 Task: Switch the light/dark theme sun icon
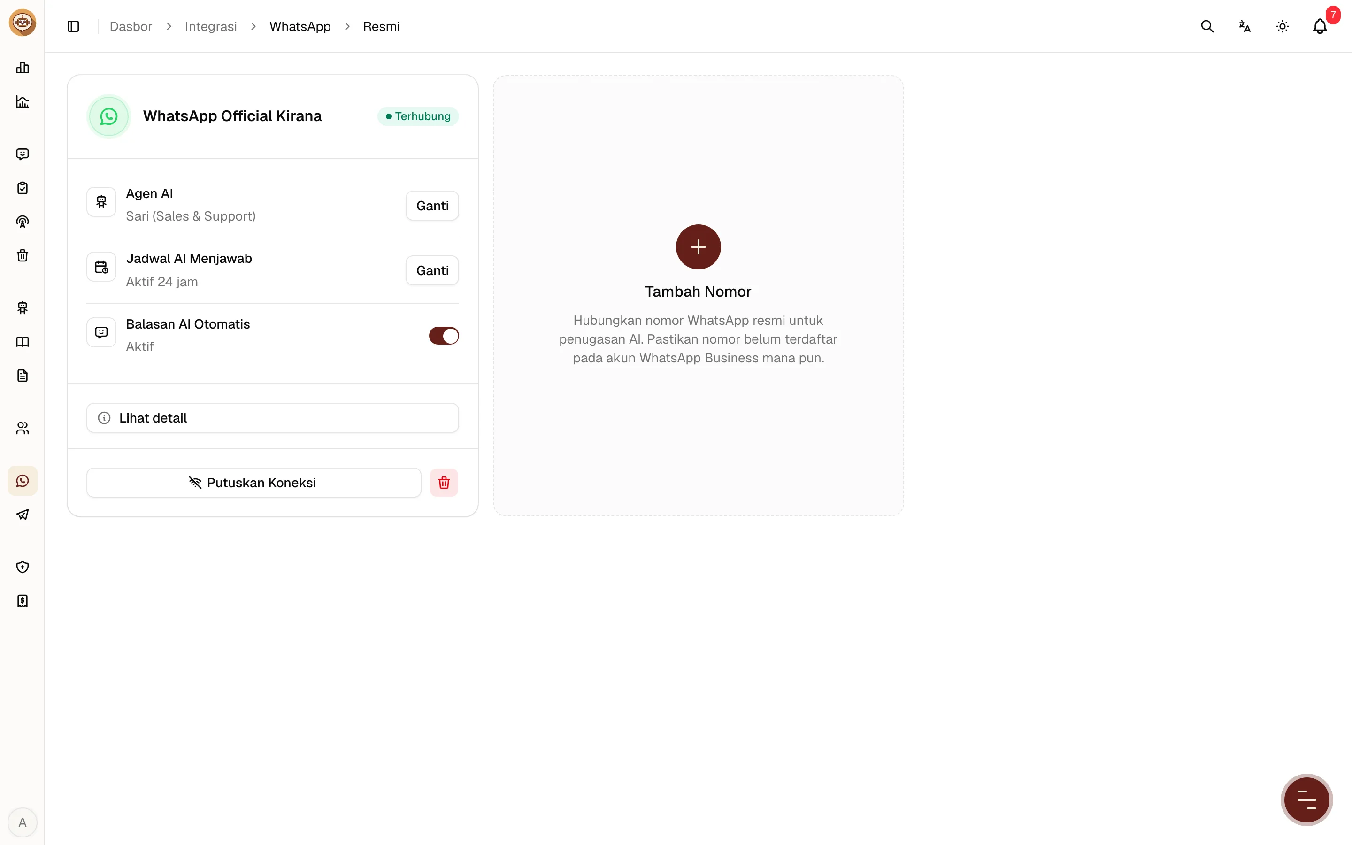point(1282,26)
